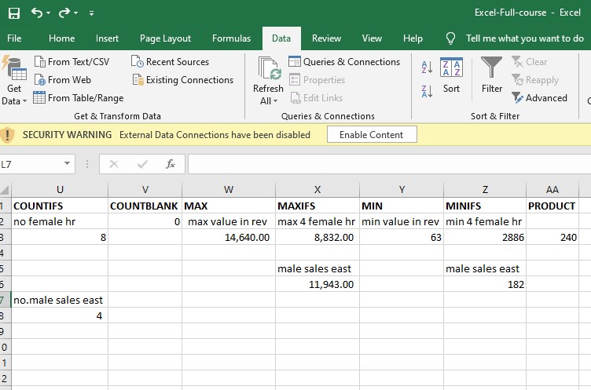Select the 'min value in rev' cell
The width and height of the screenshot is (591, 390).
pos(402,222)
